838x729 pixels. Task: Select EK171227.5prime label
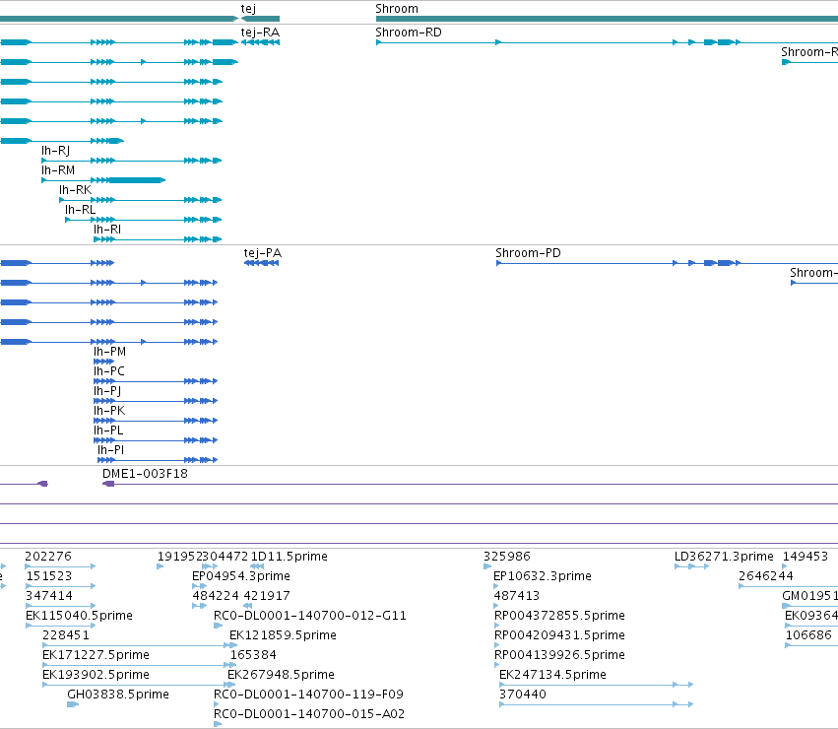point(96,655)
